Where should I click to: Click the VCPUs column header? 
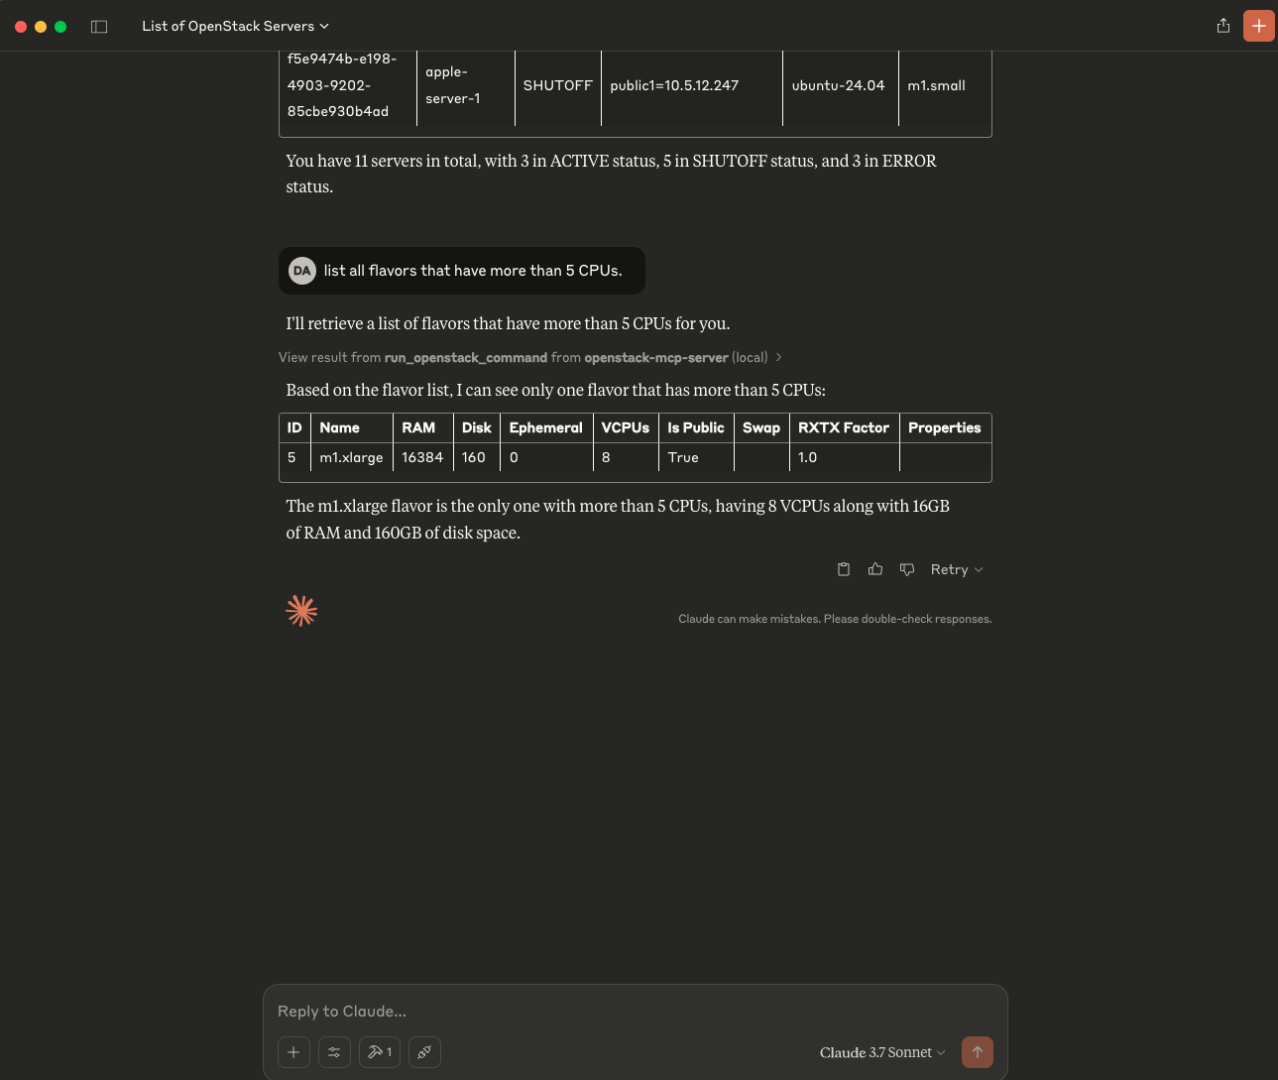pyautogui.click(x=626, y=427)
